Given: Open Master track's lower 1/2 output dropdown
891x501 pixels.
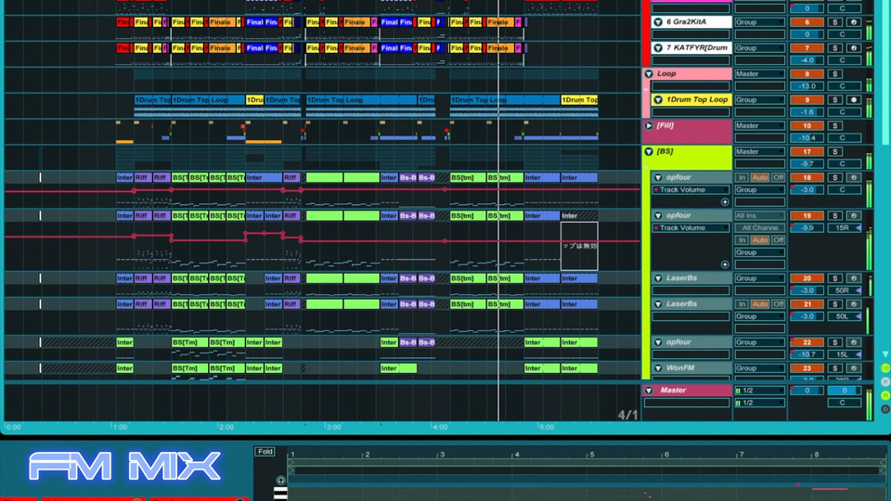Looking at the screenshot, I should 760,404.
